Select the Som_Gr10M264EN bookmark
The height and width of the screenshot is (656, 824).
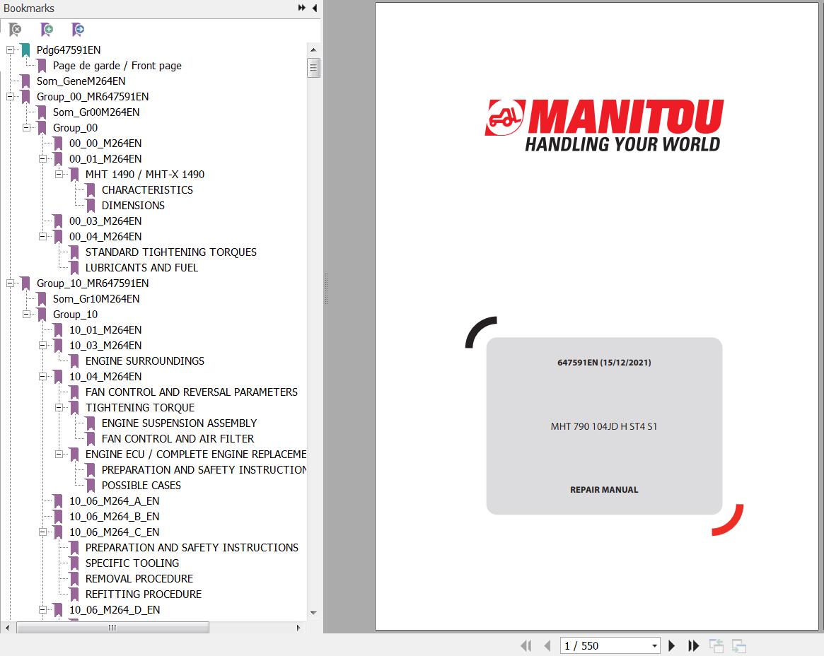click(x=96, y=299)
